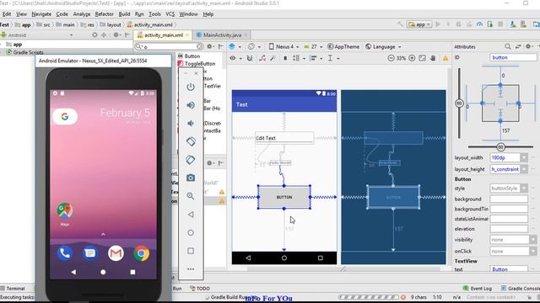Click ID input field showing button
The image size is (540, 303).
(513, 57)
